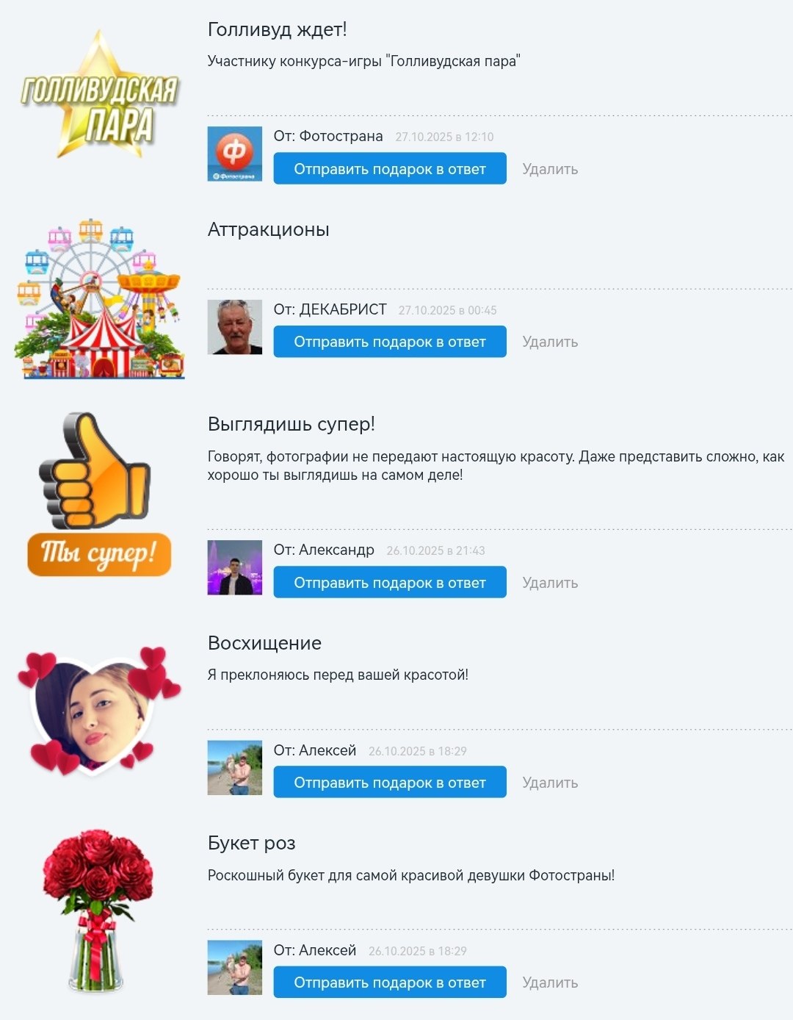793x1020 pixels.
Task: Send a reply gift to ДЕКАБРИСТ
Action: [390, 342]
